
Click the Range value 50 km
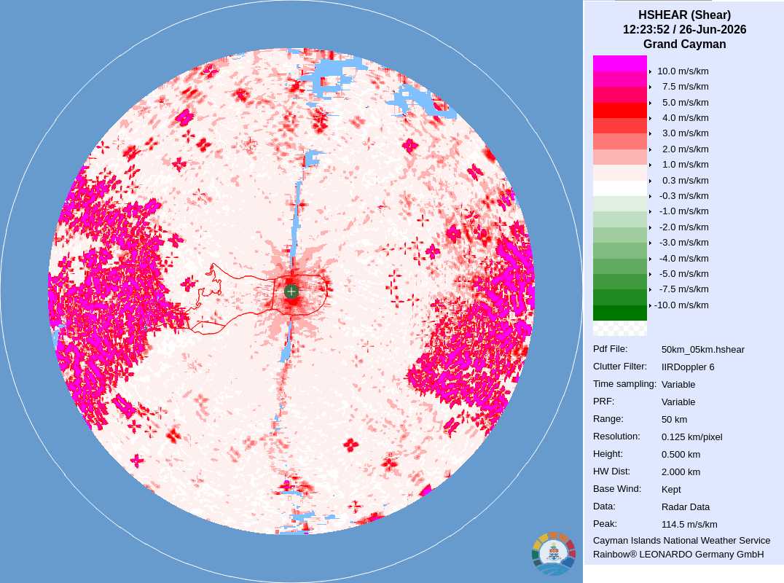pyautogui.click(x=675, y=420)
